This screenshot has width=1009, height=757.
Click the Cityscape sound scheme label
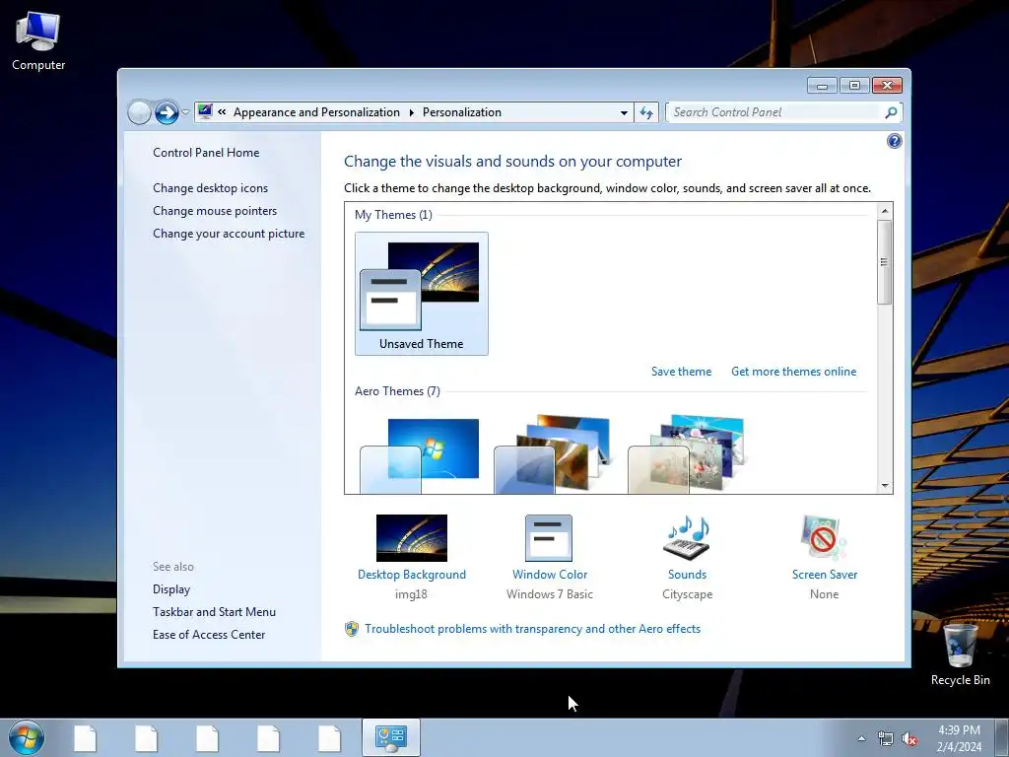click(687, 594)
